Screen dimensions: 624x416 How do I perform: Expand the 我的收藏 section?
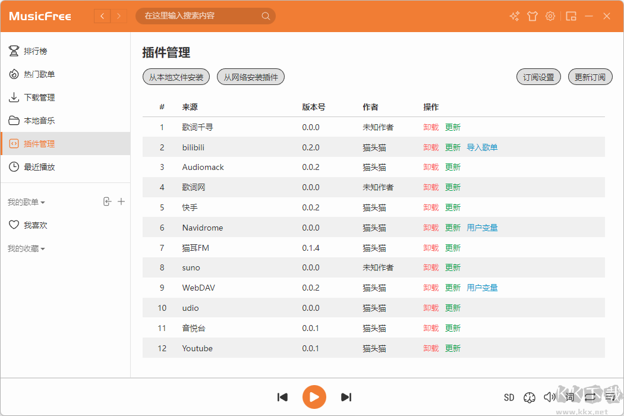pyautogui.click(x=26, y=248)
